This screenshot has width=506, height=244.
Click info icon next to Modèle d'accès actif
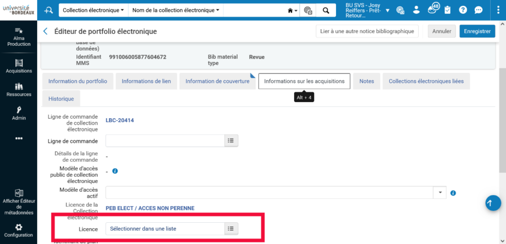tap(453, 193)
